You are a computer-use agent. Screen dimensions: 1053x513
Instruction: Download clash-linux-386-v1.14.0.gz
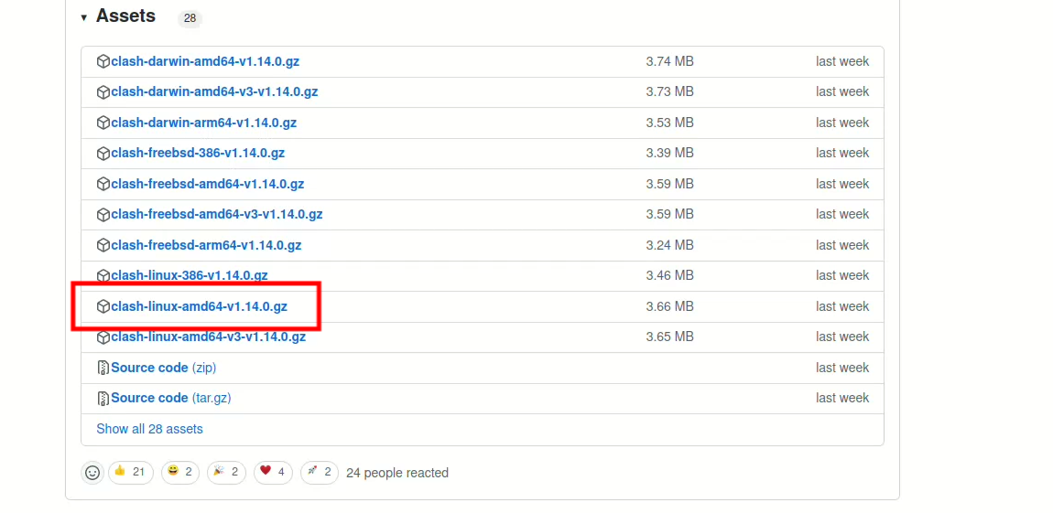tap(189, 275)
